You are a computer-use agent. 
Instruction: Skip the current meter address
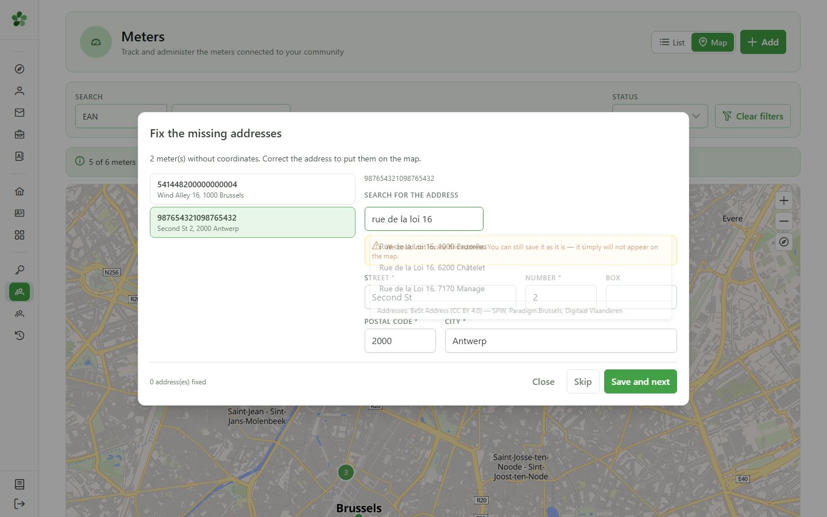[x=583, y=381]
